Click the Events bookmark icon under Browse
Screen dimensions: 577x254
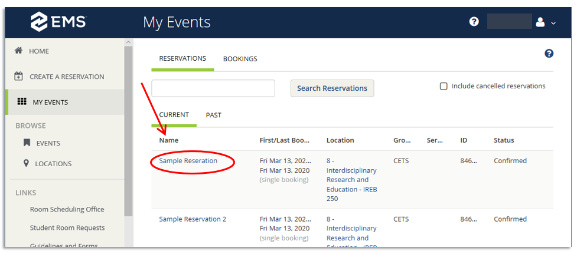tap(27, 143)
